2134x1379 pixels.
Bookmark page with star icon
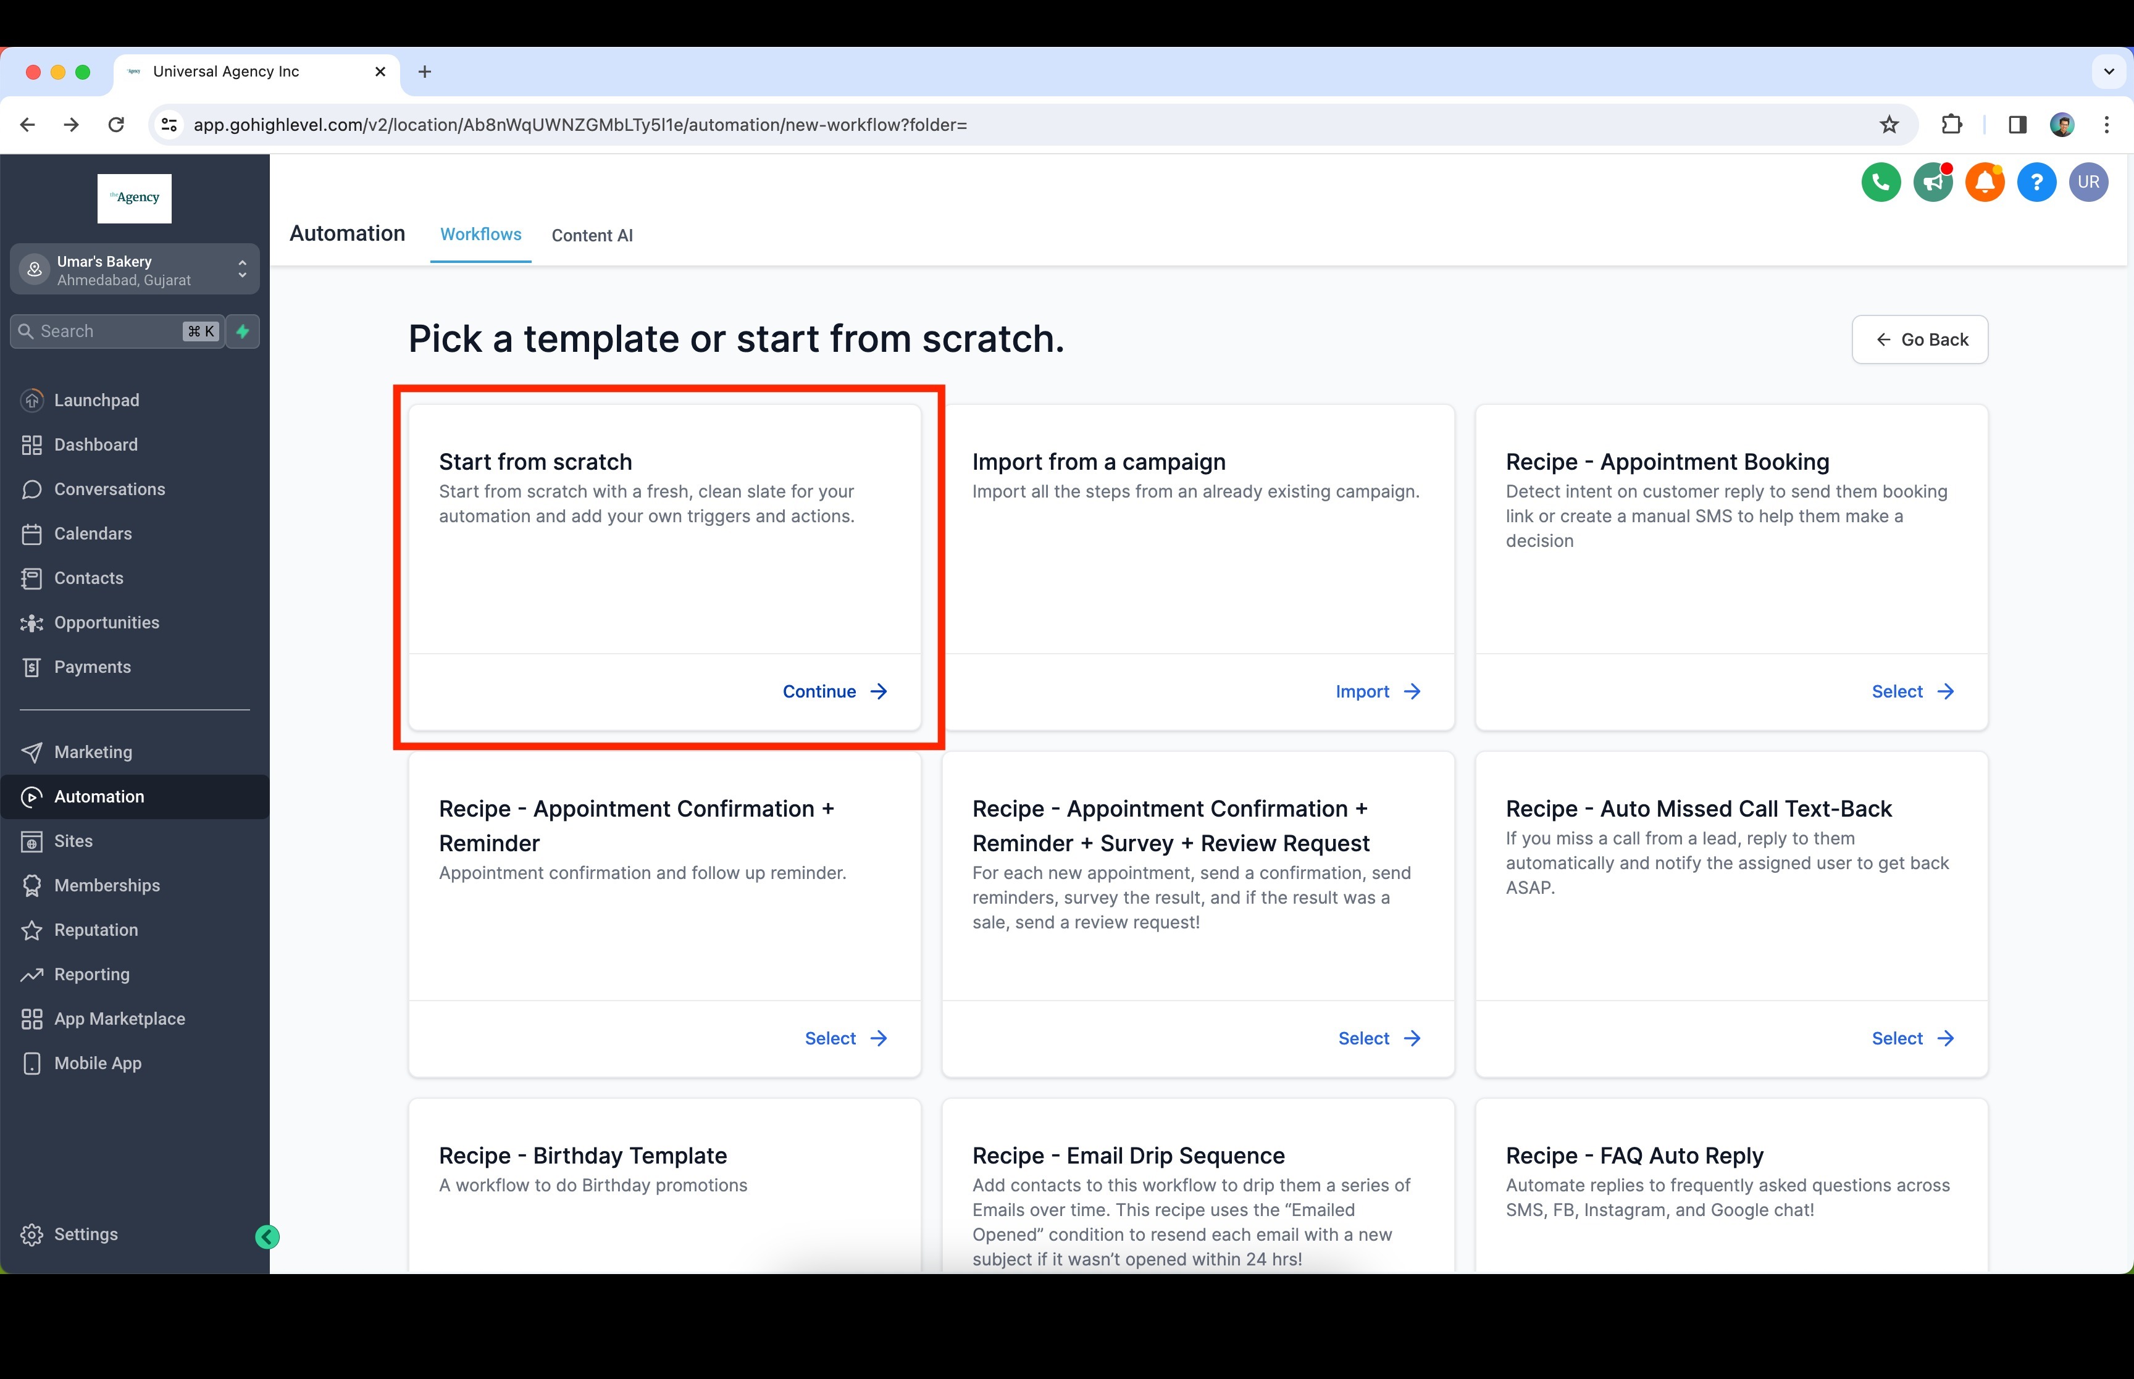[x=1889, y=125]
